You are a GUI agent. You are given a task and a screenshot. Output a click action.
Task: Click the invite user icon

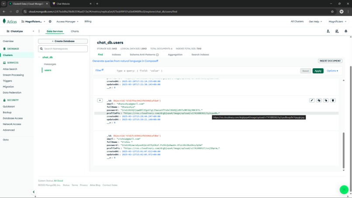(328, 31)
